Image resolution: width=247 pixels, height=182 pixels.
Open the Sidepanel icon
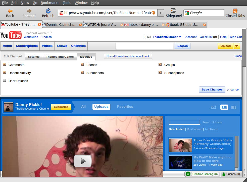[174, 11]
